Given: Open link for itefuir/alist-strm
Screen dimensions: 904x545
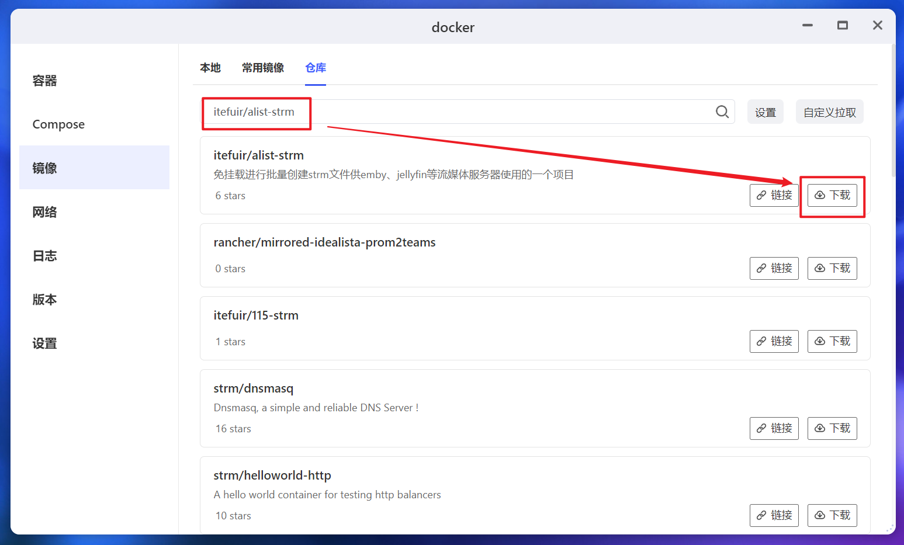Looking at the screenshot, I should click(774, 195).
